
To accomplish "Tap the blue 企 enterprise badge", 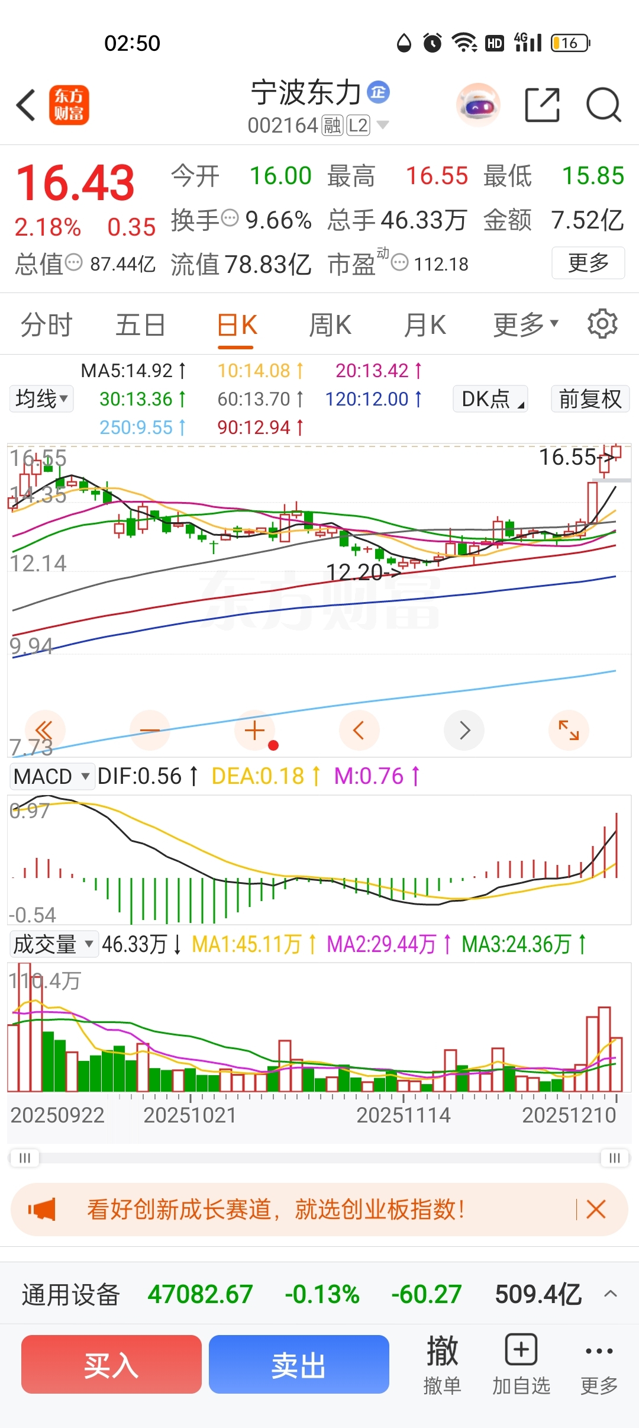I will coord(378,92).
